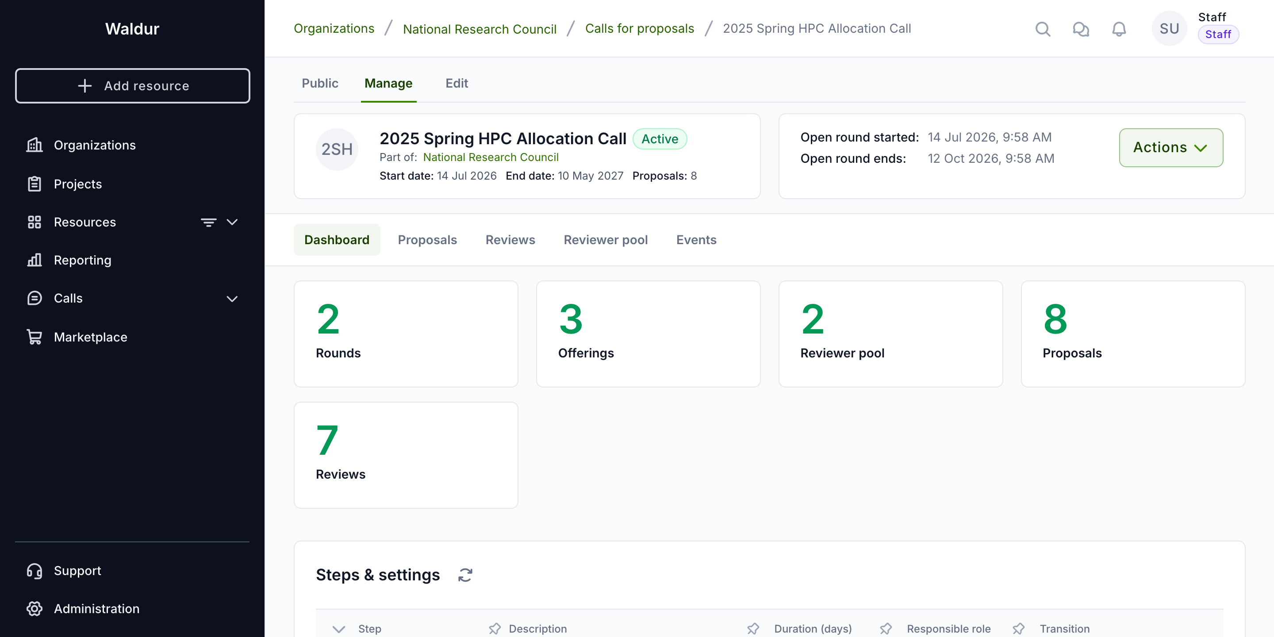Click the Marketplace cart icon
This screenshot has width=1274, height=637.
(x=34, y=337)
